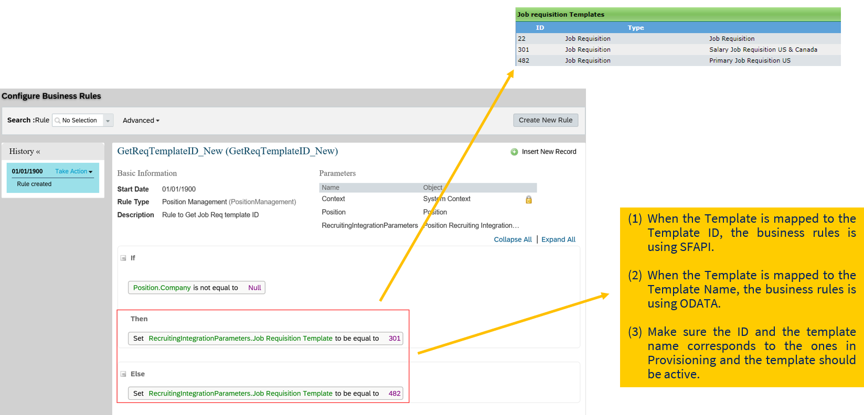Click the Type column header in templates table
Image resolution: width=864 pixels, height=415 pixels.
636,28
